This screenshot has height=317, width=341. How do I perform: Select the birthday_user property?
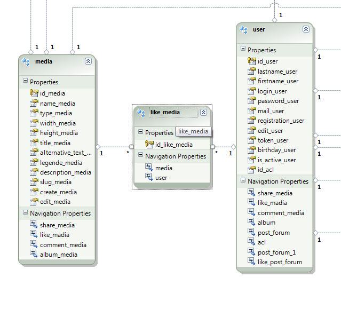[x=276, y=150]
